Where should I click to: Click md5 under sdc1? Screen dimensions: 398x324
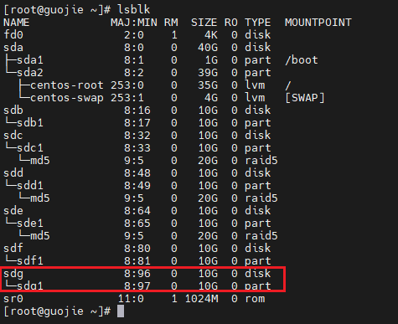point(40,161)
